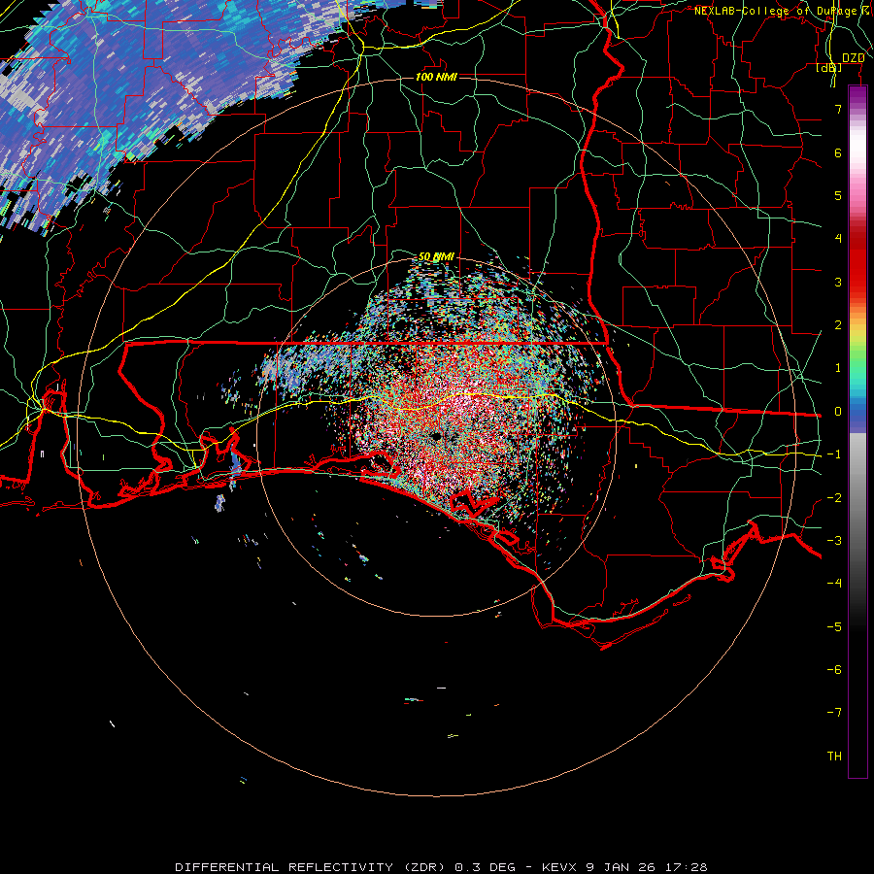The height and width of the screenshot is (874, 874).
Task: Click the 100 NMI range ring label
Action: (x=436, y=77)
